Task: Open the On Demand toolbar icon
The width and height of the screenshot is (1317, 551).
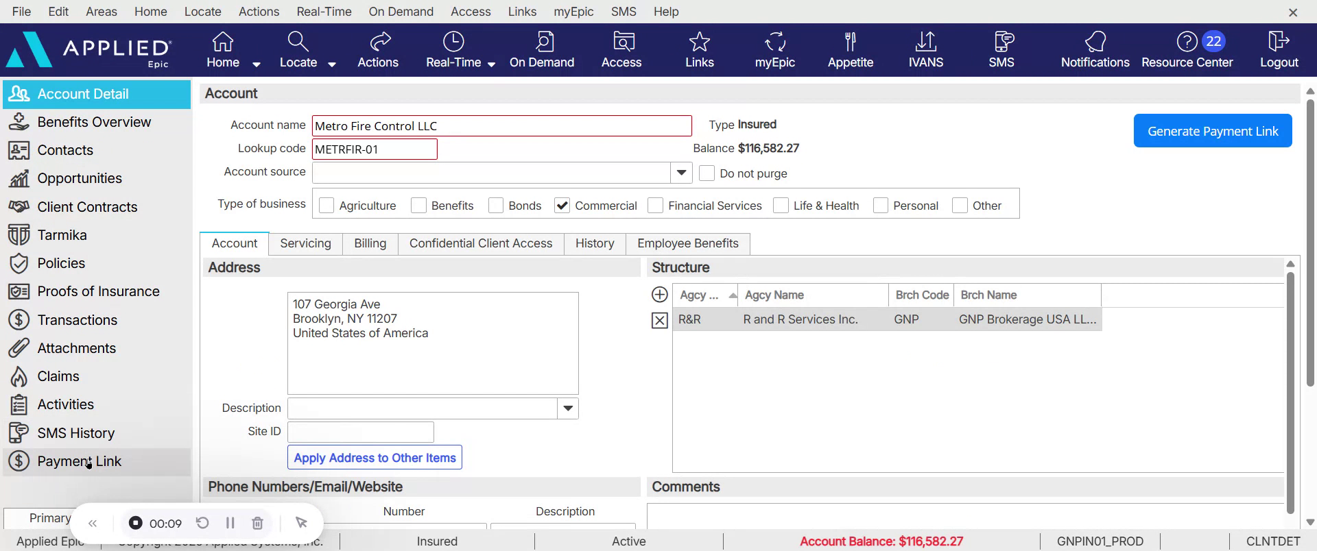Action: [542, 49]
